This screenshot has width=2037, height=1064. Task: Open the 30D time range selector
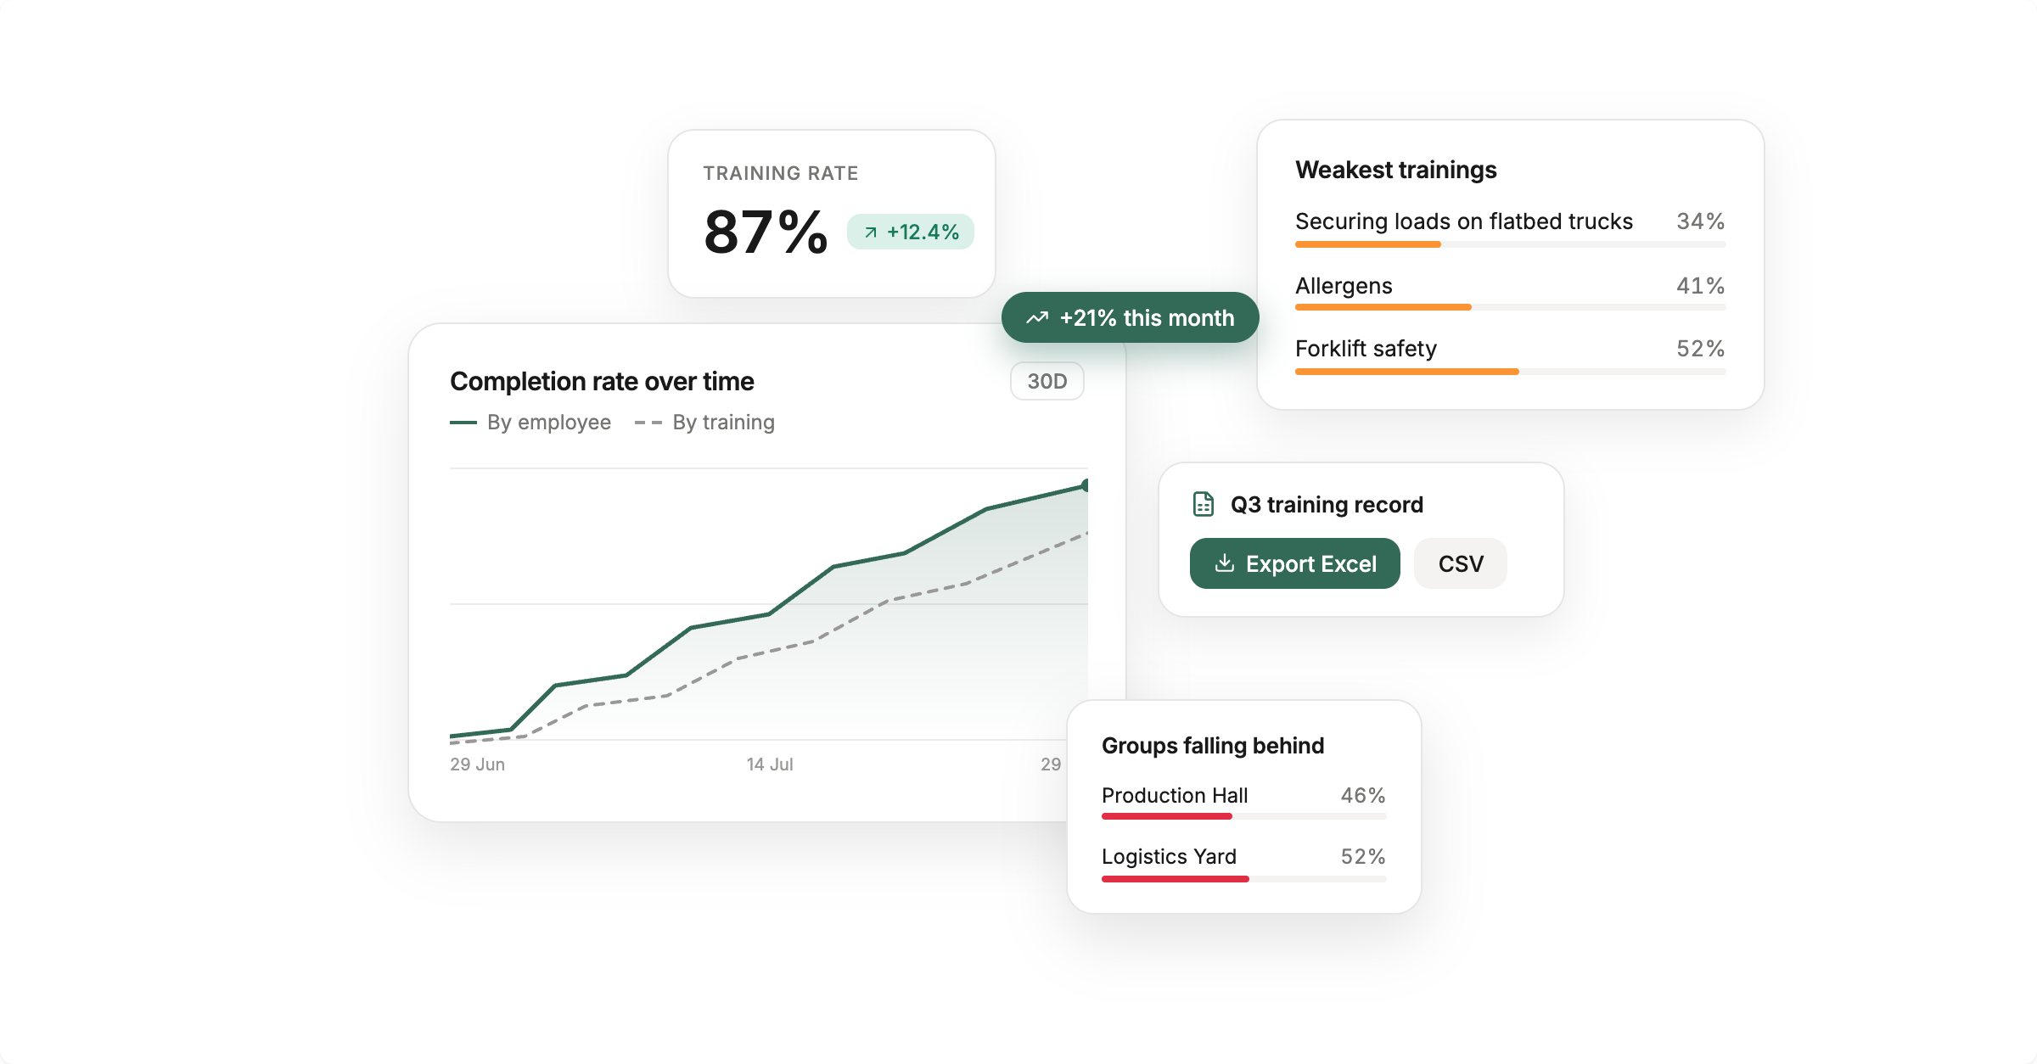point(1047,381)
